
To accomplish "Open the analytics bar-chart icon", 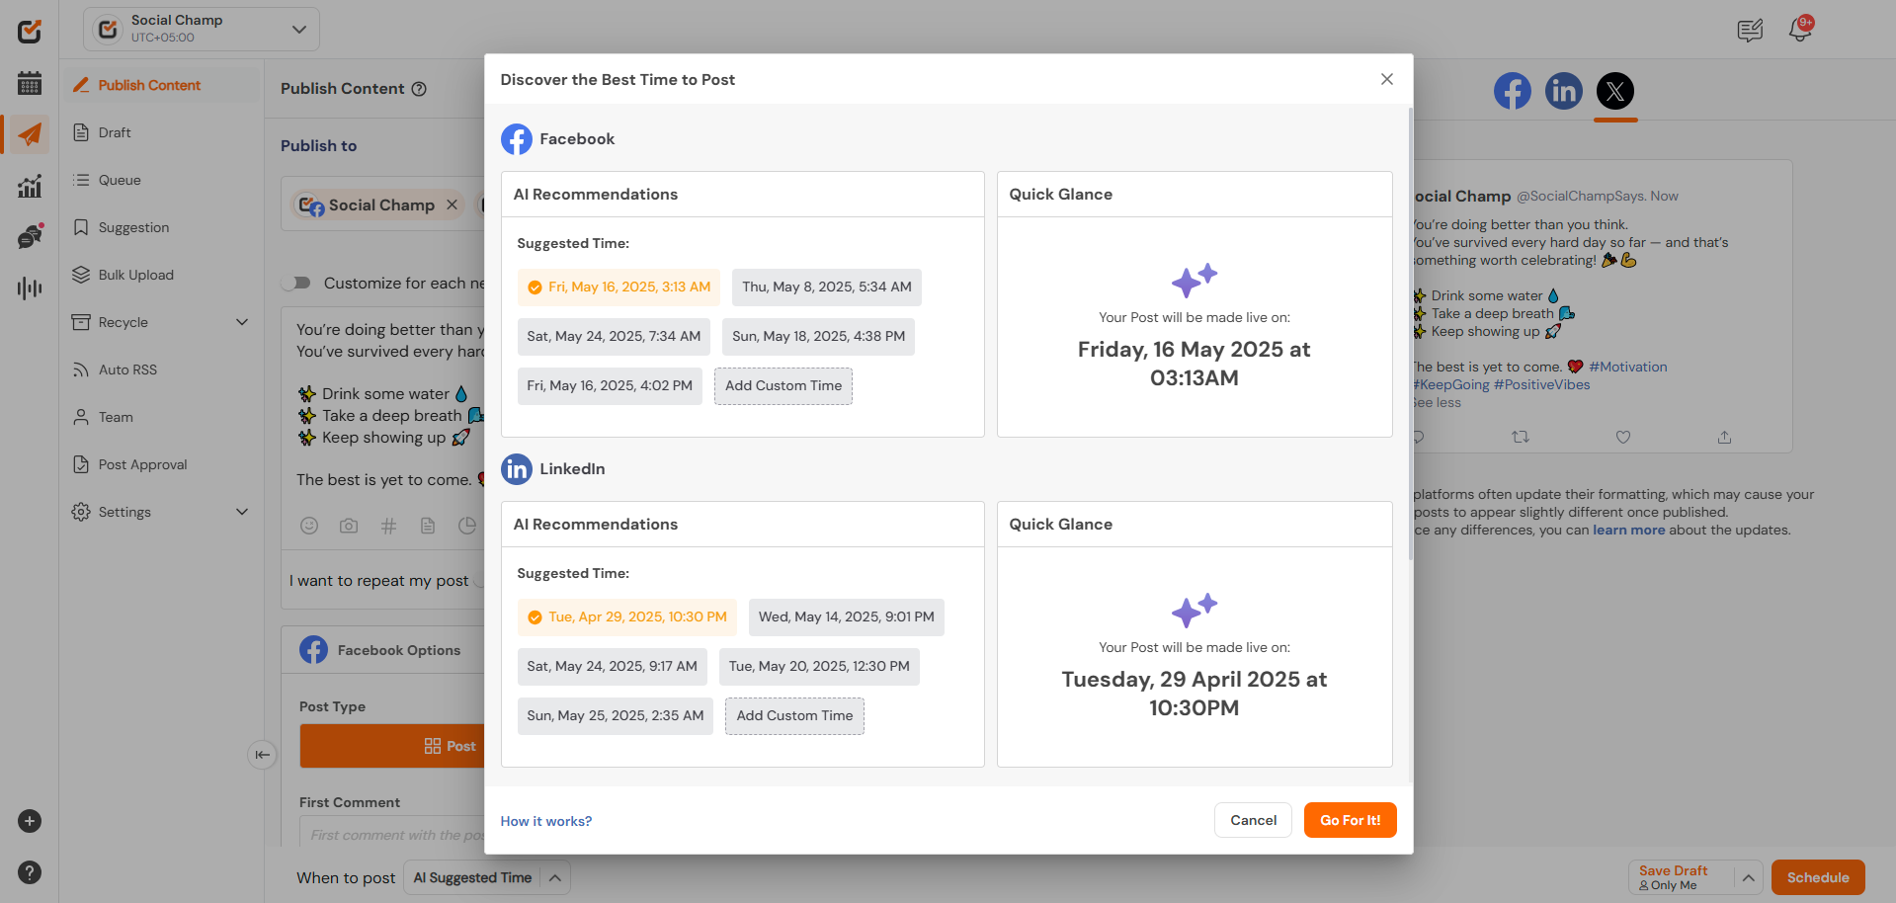I will pos(30,186).
